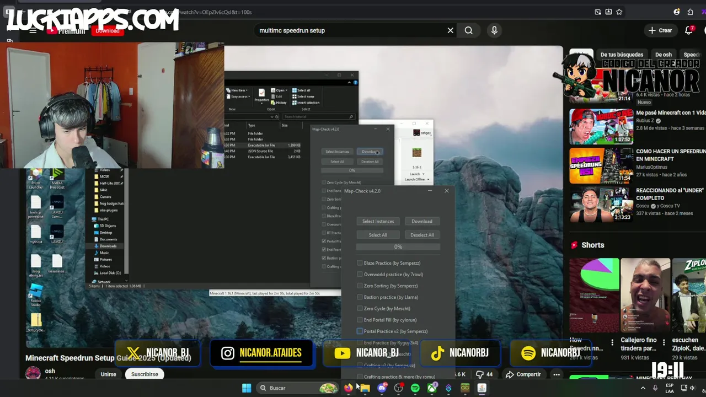This screenshot has height=397, width=706.
Task: Check Zero Sorting (by Semperzz)
Action: tap(360, 286)
